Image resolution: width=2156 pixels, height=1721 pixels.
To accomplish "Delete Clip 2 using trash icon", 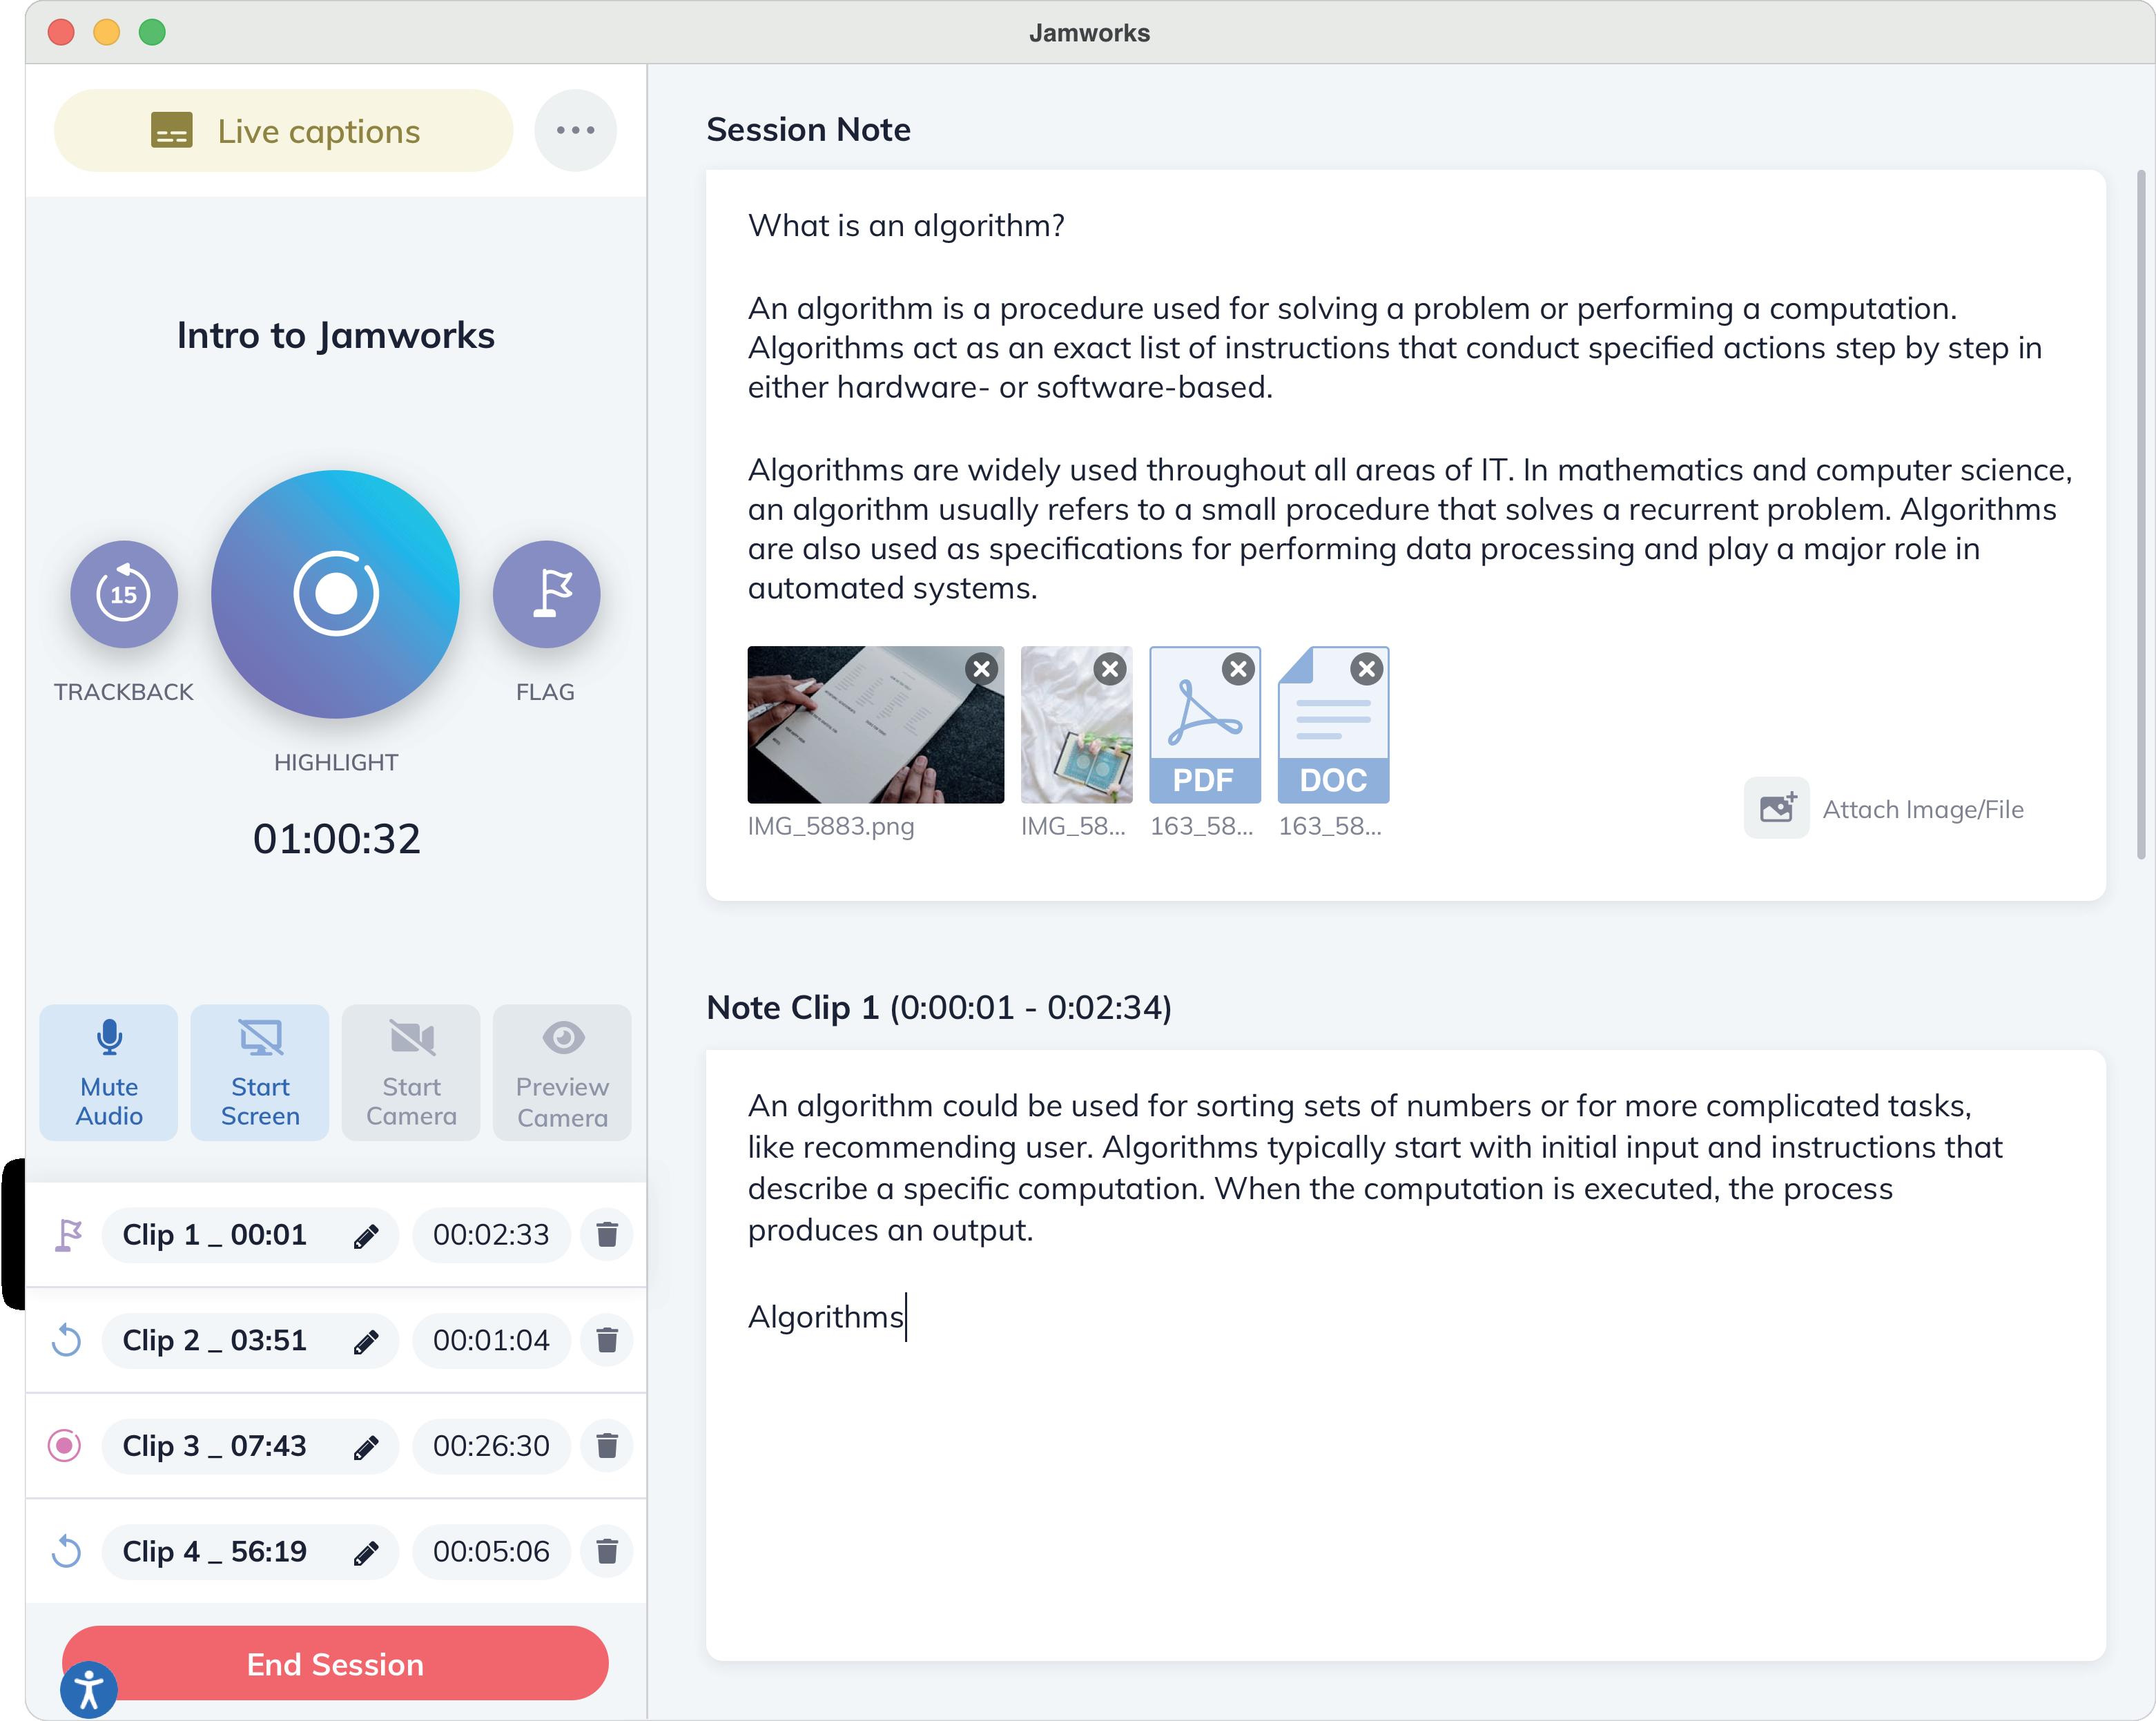I will click(606, 1340).
